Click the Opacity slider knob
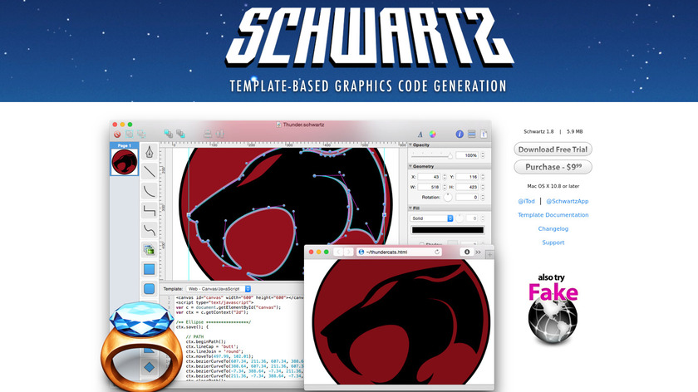Screen dimensions: 698x392 click(450, 155)
